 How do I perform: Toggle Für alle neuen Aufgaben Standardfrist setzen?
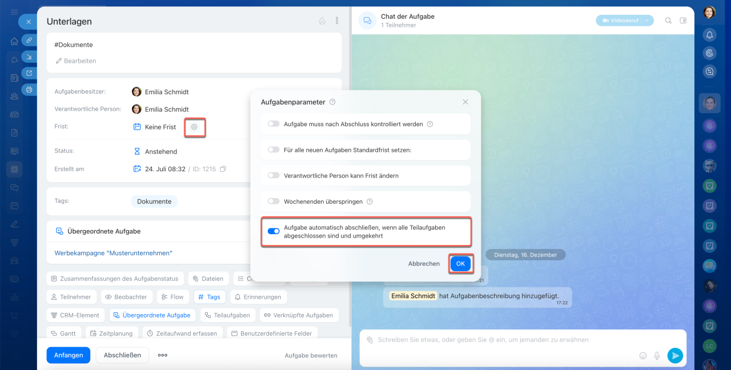[274, 150]
